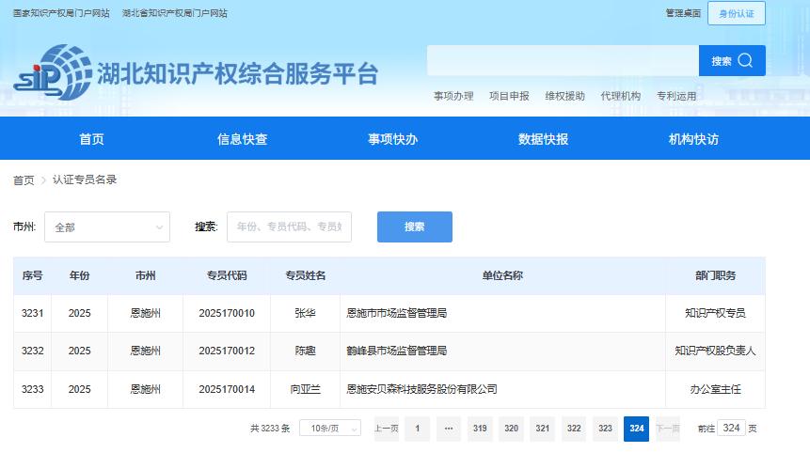Switch to the 信息快查 navigation tab
The height and width of the screenshot is (453, 810).
242,139
